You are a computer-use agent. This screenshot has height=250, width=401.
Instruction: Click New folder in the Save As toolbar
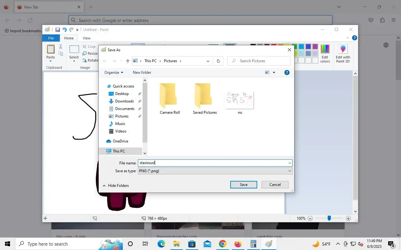coord(142,72)
